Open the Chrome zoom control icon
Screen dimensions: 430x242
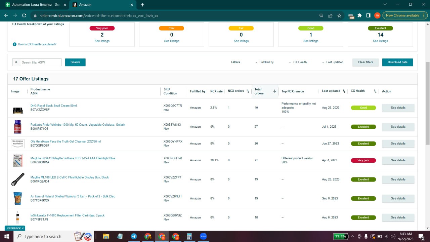[321, 15]
